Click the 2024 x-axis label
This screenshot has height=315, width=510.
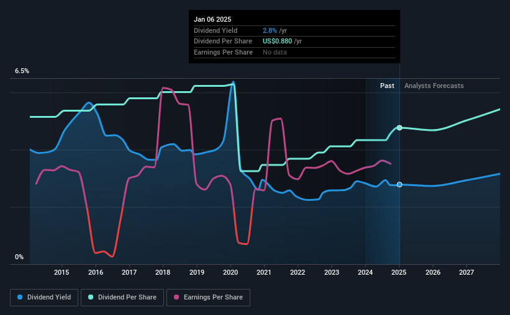[x=365, y=272]
